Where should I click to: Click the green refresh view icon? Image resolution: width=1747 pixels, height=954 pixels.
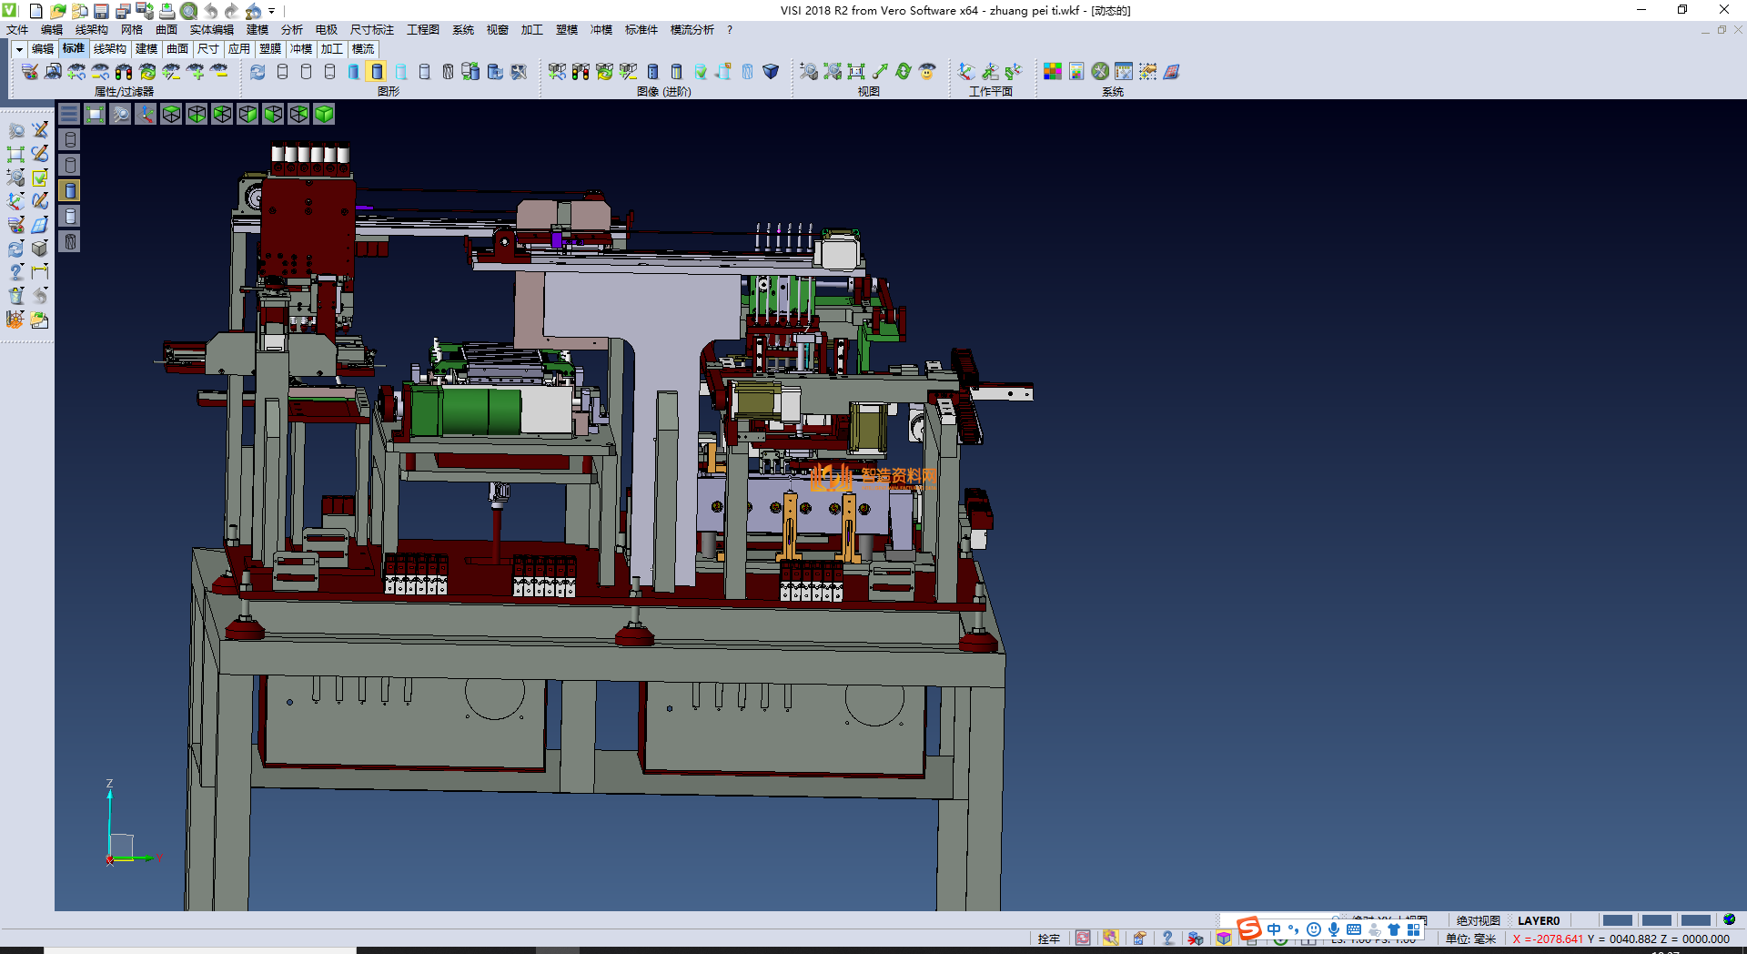point(903,72)
